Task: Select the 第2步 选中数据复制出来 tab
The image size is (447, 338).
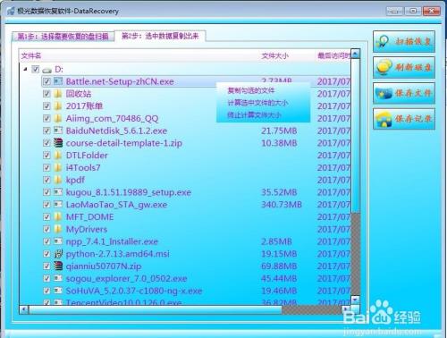Action: point(160,36)
